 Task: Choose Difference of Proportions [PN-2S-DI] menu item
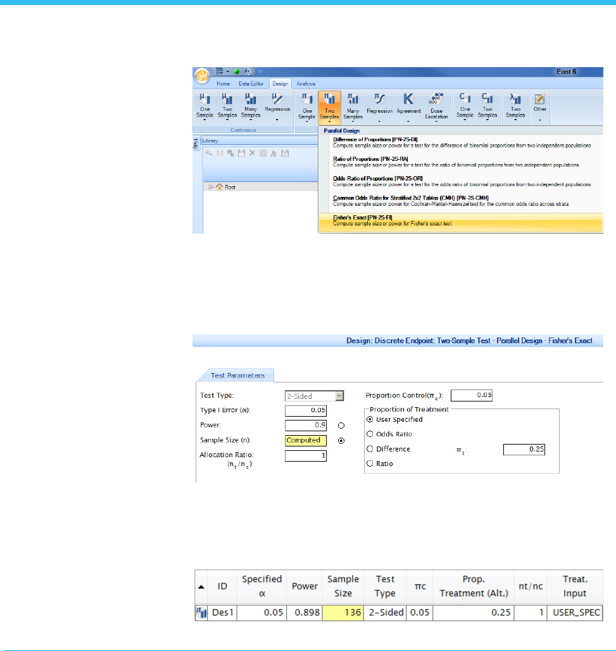pyautogui.click(x=461, y=142)
